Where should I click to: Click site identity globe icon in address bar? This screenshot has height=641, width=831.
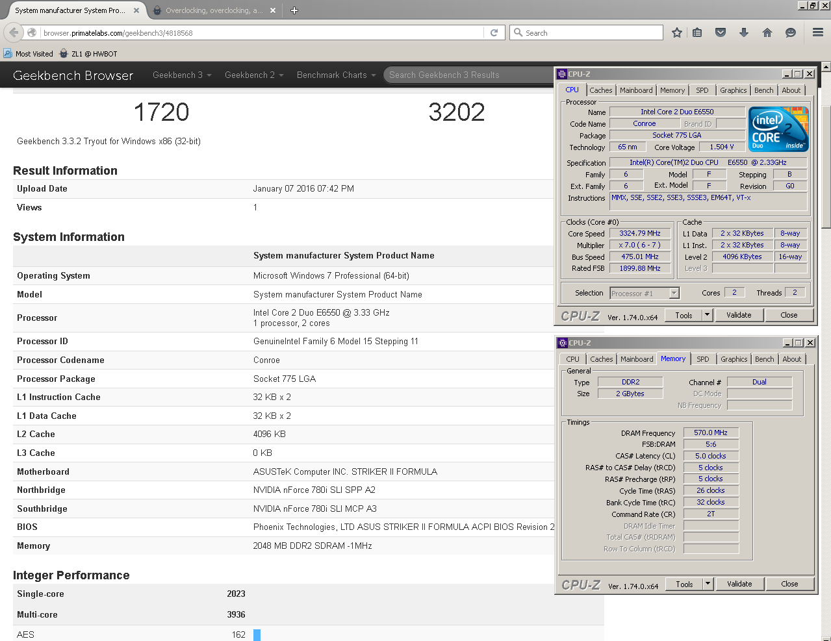(32, 32)
